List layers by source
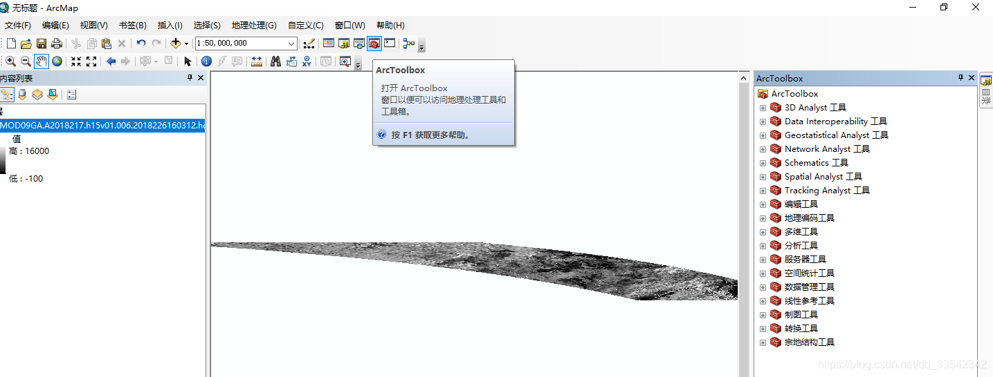Viewport: 993px width, 377px height. pyautogui.click(x=22, y=95)
